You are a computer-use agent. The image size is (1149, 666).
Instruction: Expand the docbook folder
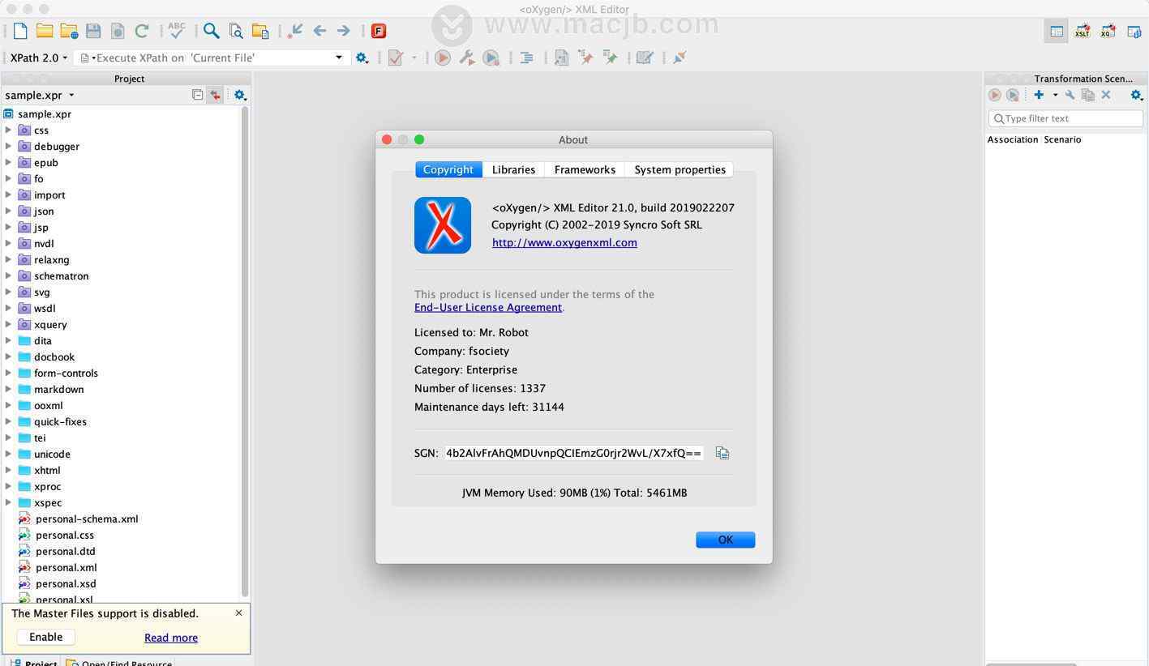pos(8,356)
